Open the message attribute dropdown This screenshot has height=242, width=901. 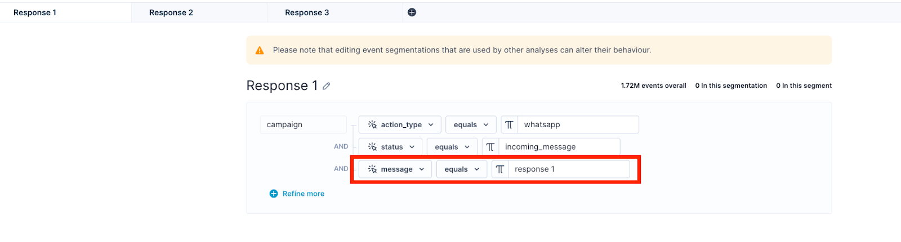coord(395,169)
